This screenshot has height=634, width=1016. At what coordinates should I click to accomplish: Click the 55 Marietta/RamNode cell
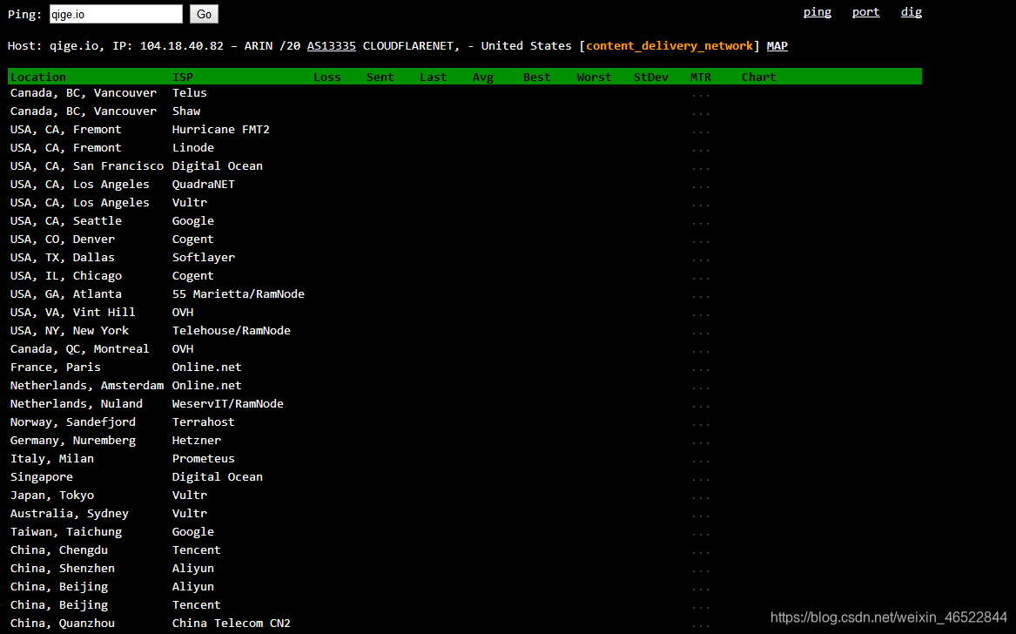point(239,293)
